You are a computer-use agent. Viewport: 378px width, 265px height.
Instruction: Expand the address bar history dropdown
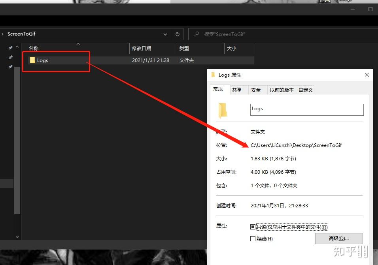[x=165, y=34]
